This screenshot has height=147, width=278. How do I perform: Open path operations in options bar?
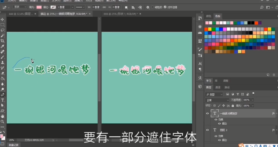[x=126, y=7]
